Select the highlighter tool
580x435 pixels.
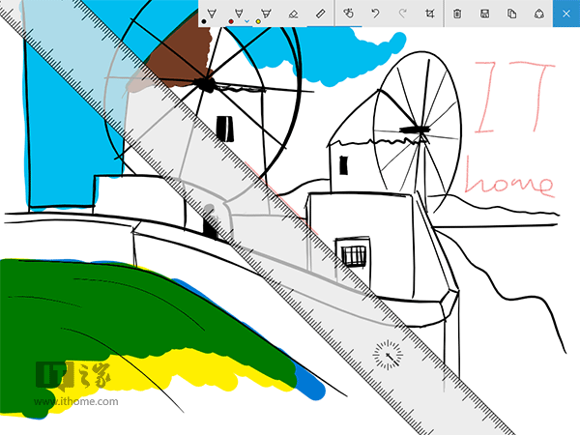coord(265,13)
